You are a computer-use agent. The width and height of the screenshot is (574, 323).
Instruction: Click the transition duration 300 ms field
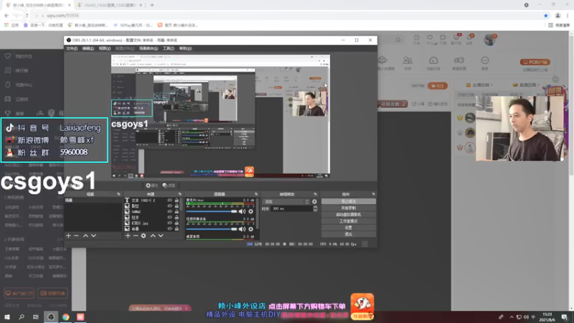(x=292, y=208)
